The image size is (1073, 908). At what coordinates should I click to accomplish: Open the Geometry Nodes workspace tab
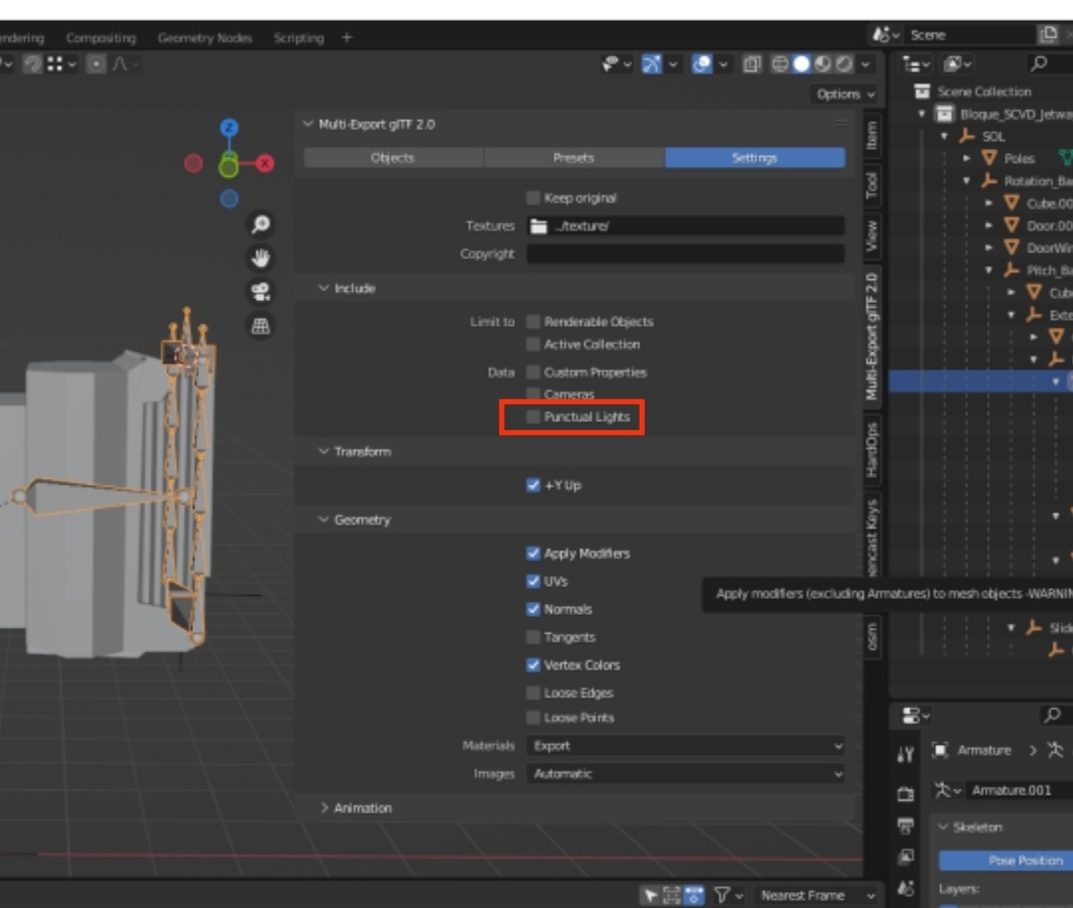tap(205, 38)
